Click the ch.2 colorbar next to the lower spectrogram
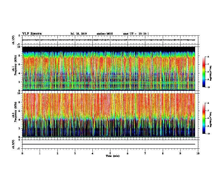This screenshot has height=172, width=223. (x=204, y=118)
